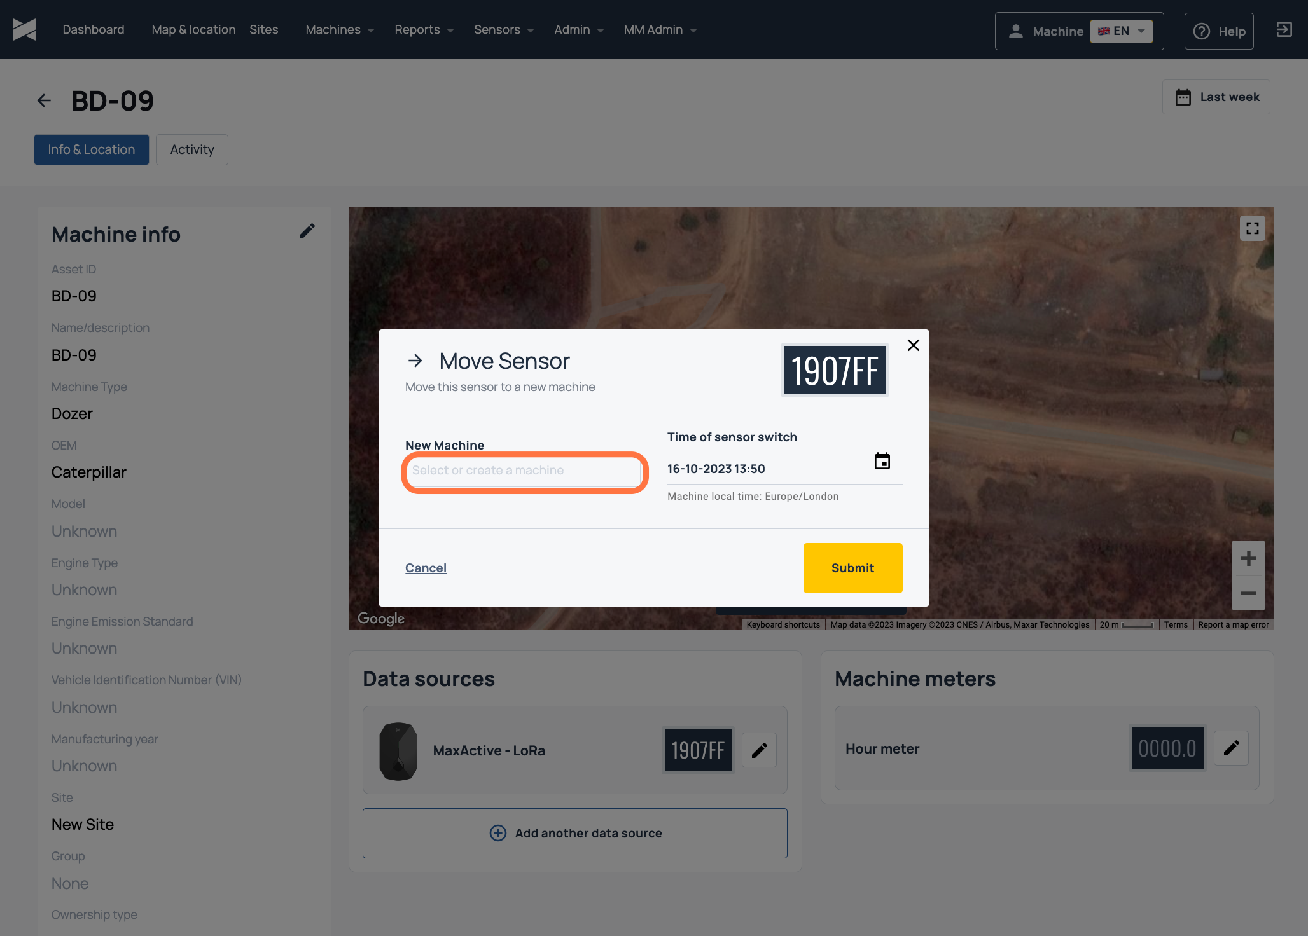Click the New Machine input field
Viewport: 1308px width, 936px height.
click(525, 471)
